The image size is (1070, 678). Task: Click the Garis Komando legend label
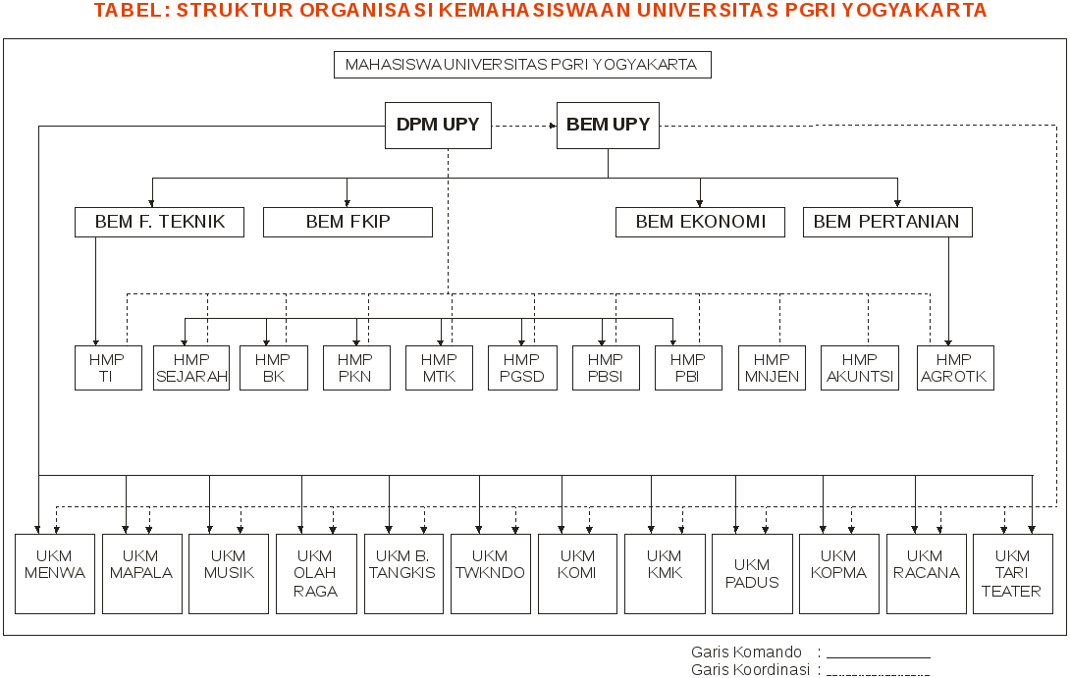(x=746, y=652)
